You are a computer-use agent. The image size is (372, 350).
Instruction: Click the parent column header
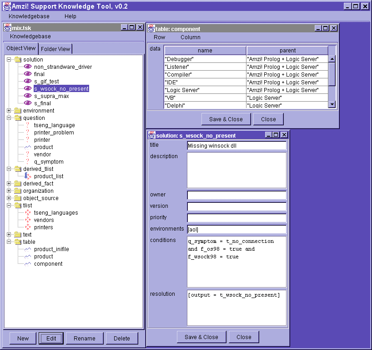tap(287, 51)
